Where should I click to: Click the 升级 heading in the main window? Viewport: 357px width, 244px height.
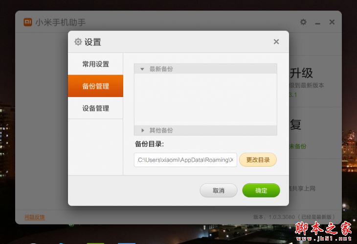pos(301,73)
